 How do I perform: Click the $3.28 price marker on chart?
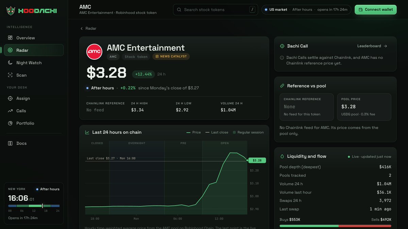257,160
